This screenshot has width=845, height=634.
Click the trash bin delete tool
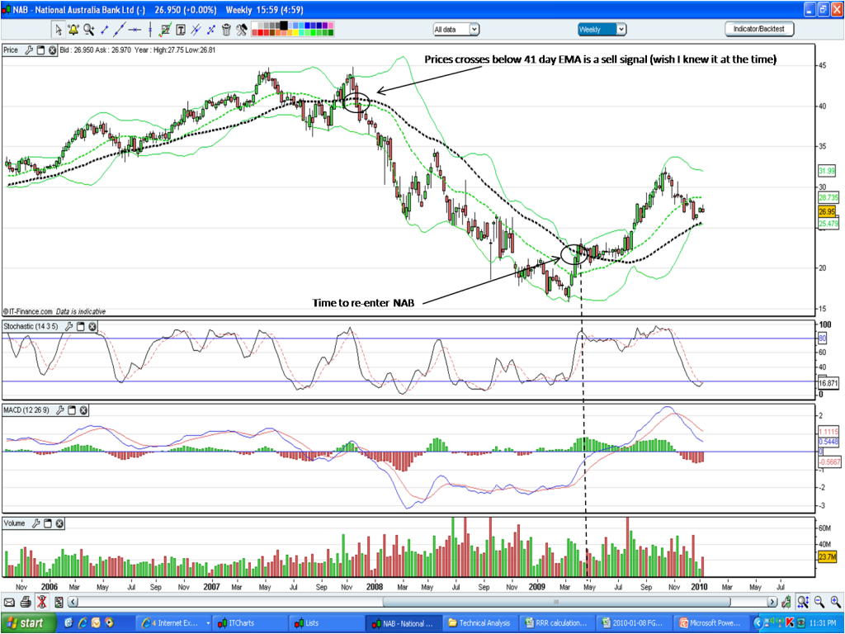coord(226,30)
